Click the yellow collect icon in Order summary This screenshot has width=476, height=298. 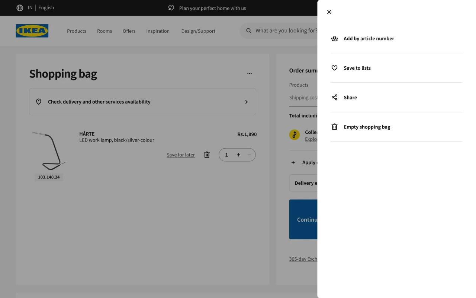click(x=295, y=135)
